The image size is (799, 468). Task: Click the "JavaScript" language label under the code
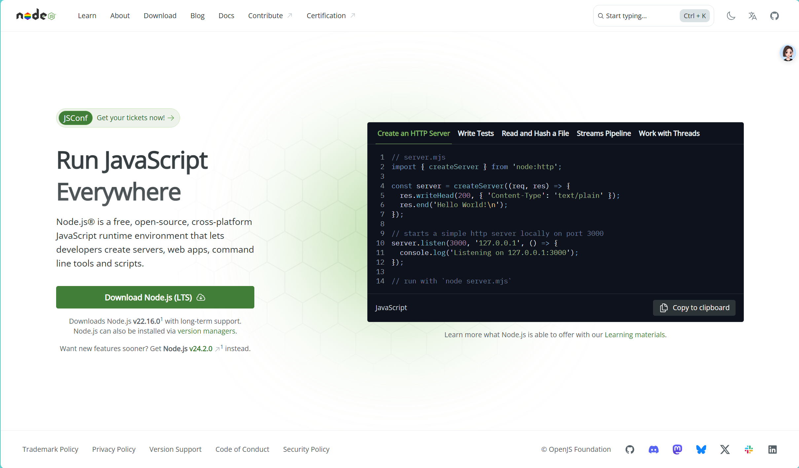click(391, 308)
